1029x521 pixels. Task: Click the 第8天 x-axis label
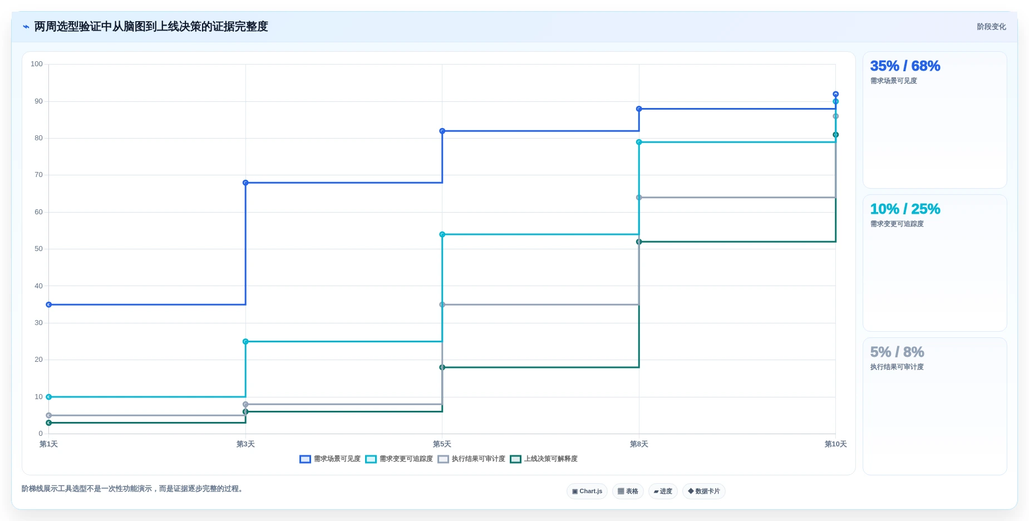click(639, 444)
